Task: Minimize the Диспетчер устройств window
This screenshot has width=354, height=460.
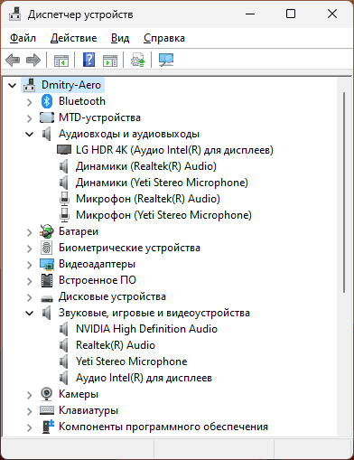Action: [250, 14]
